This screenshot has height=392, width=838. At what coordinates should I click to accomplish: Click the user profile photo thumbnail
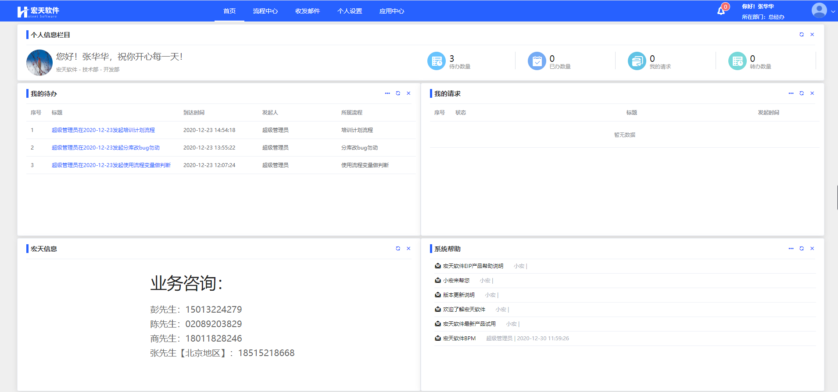coord(39,63)
